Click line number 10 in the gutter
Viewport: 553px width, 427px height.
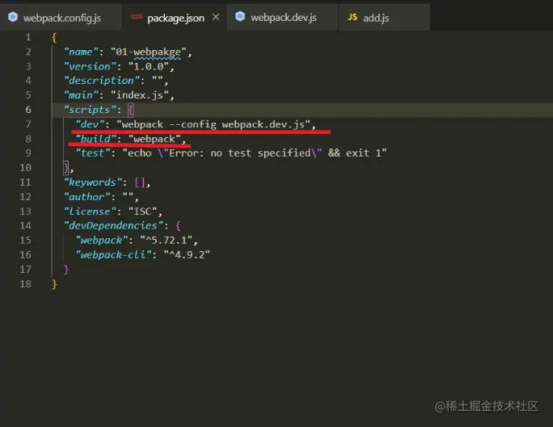click(x=25, y=168)
